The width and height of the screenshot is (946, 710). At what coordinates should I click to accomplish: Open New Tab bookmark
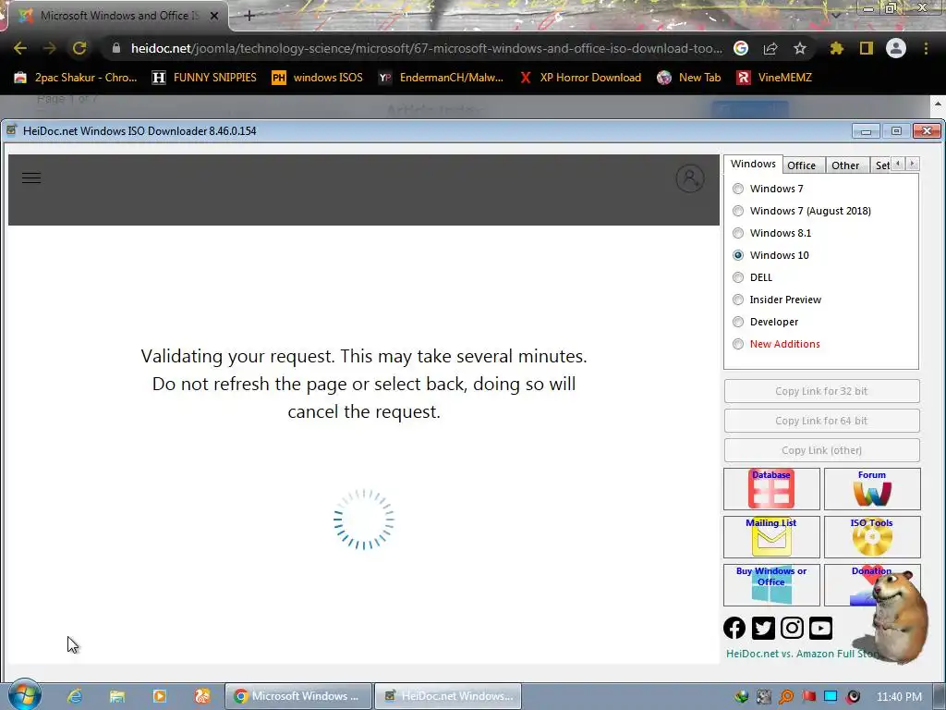point(689,78)
